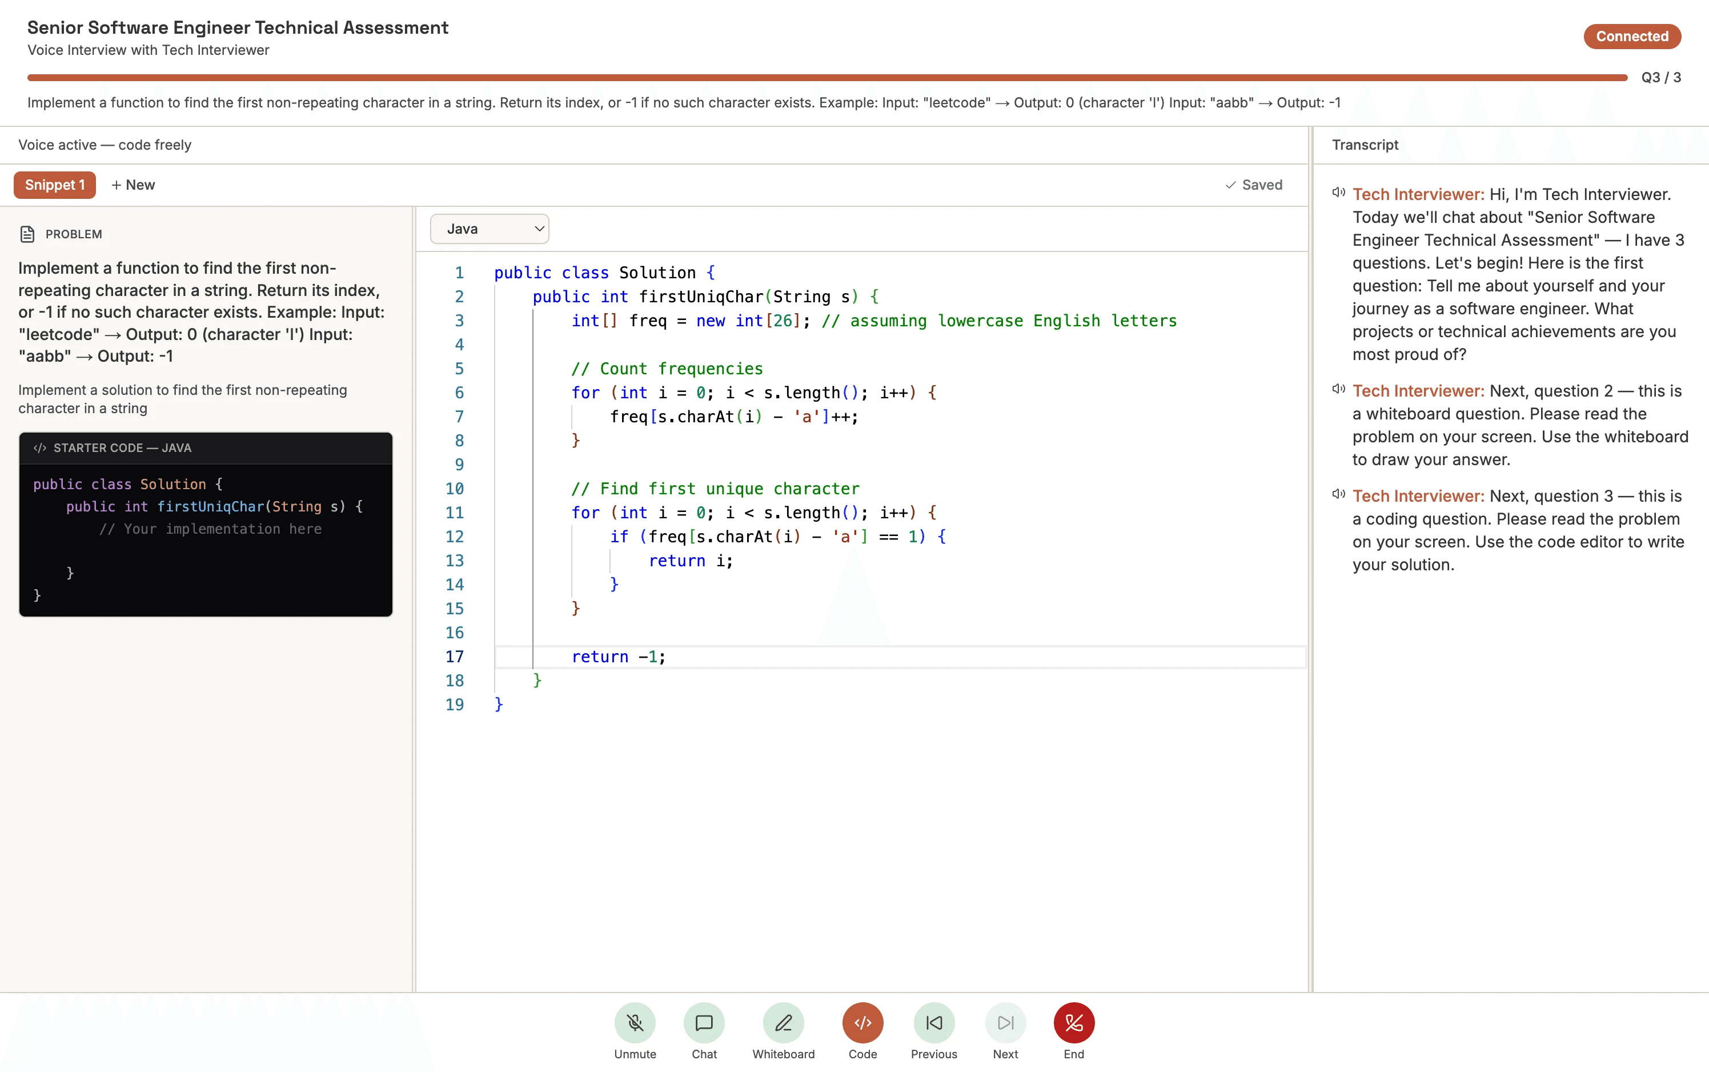Replay the interviewer's first greeting audio
Screen dimensions: 1709x1072
point(1338,191)
